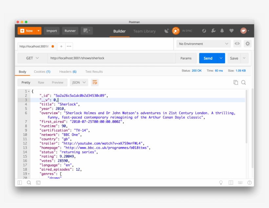269x208 pixels.
Task: Open the manage environments gear icon
Action: pos(247,44)
